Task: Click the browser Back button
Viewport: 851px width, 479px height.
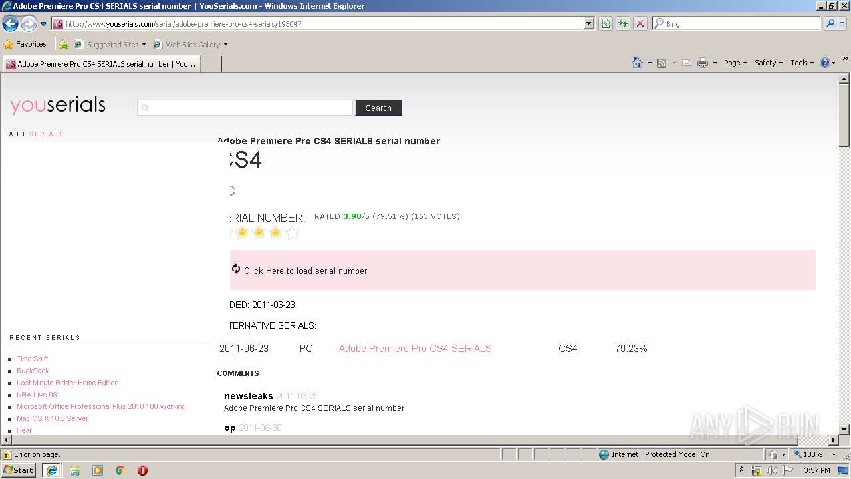Action: (x=11, y=23)
